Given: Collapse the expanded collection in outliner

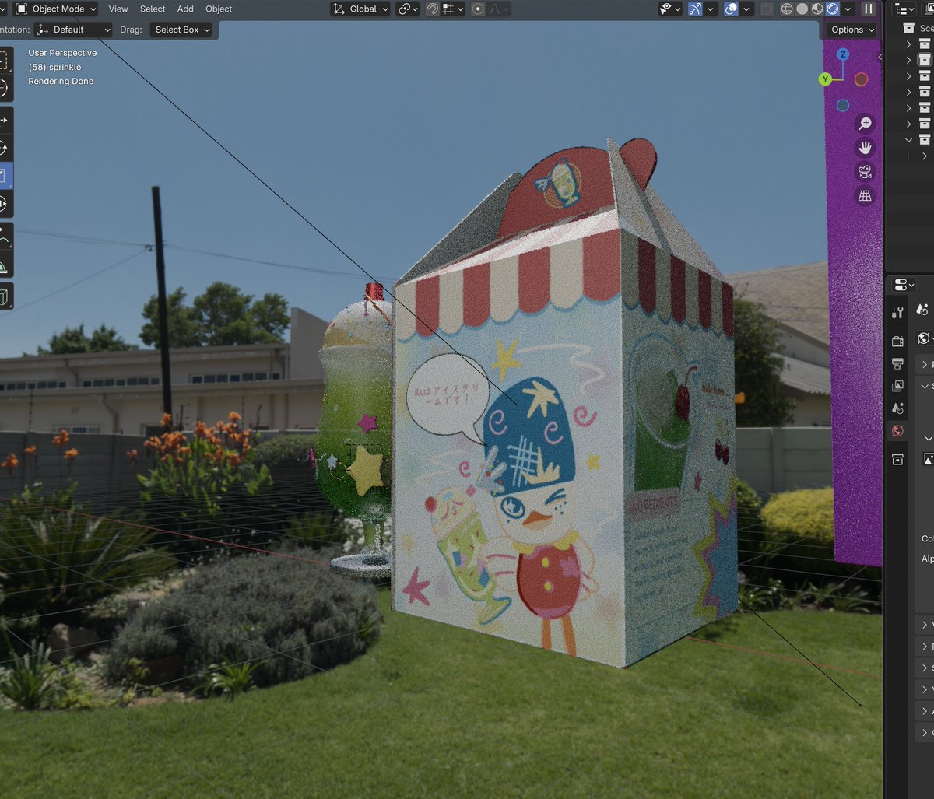Looking at the screenshot, I should [x=908, y=140].
